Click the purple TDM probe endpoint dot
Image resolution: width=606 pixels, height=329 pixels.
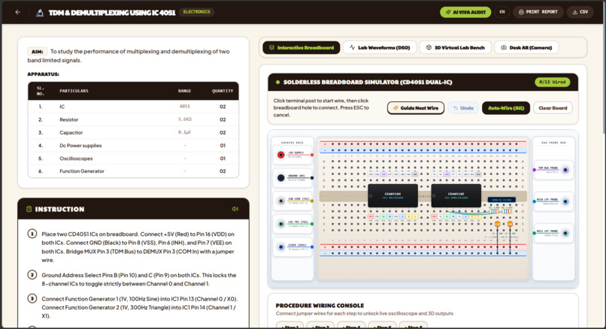(534, 170)
